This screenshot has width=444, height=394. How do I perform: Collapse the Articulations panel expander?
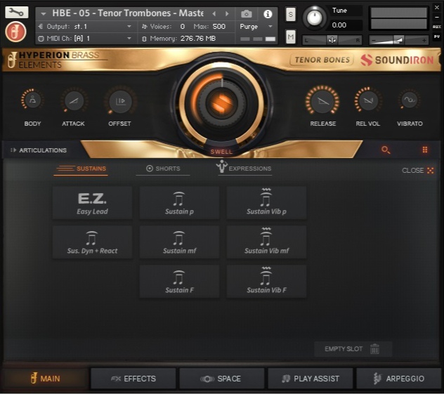point(13,150)
